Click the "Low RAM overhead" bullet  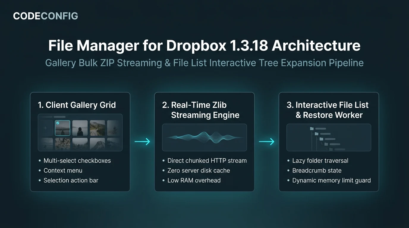(x=194, y=180)
